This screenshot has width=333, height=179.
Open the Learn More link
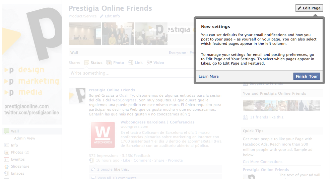coord(209,76)
